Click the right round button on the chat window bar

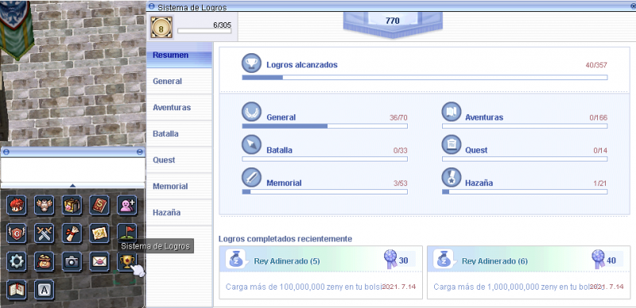point(140,152)
